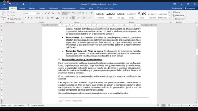Switch to the Vista tab

click(91, 8)
